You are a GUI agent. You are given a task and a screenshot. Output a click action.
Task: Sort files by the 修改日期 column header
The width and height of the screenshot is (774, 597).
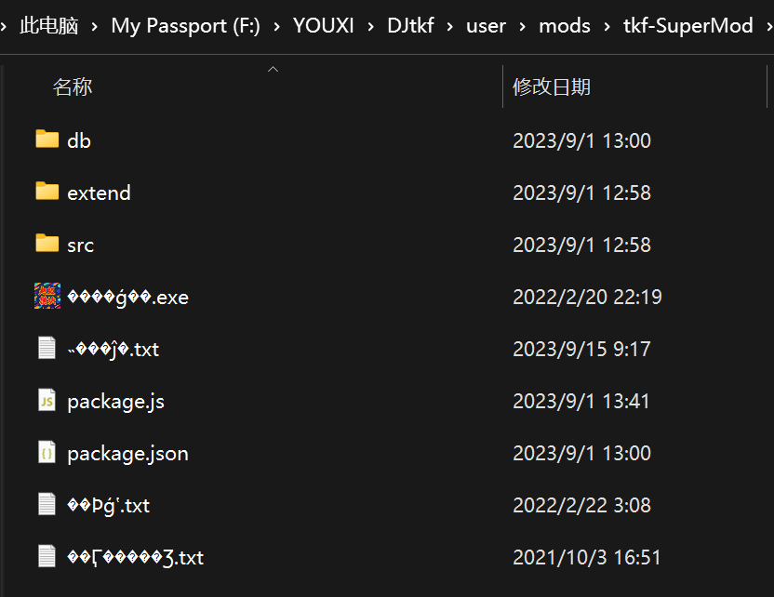[552, 87]
